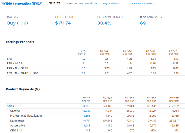Viewport: 185px width, 133px height.
Task: Click EPS - Non GAAP CY '27E value 5.43
Action: (176, 69)
